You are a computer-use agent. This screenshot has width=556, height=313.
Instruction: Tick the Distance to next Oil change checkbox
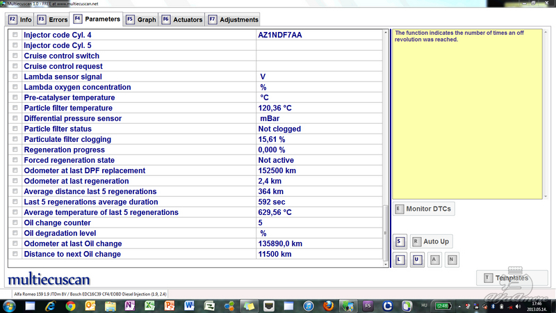pyautogui.click(x=15, y=254)
